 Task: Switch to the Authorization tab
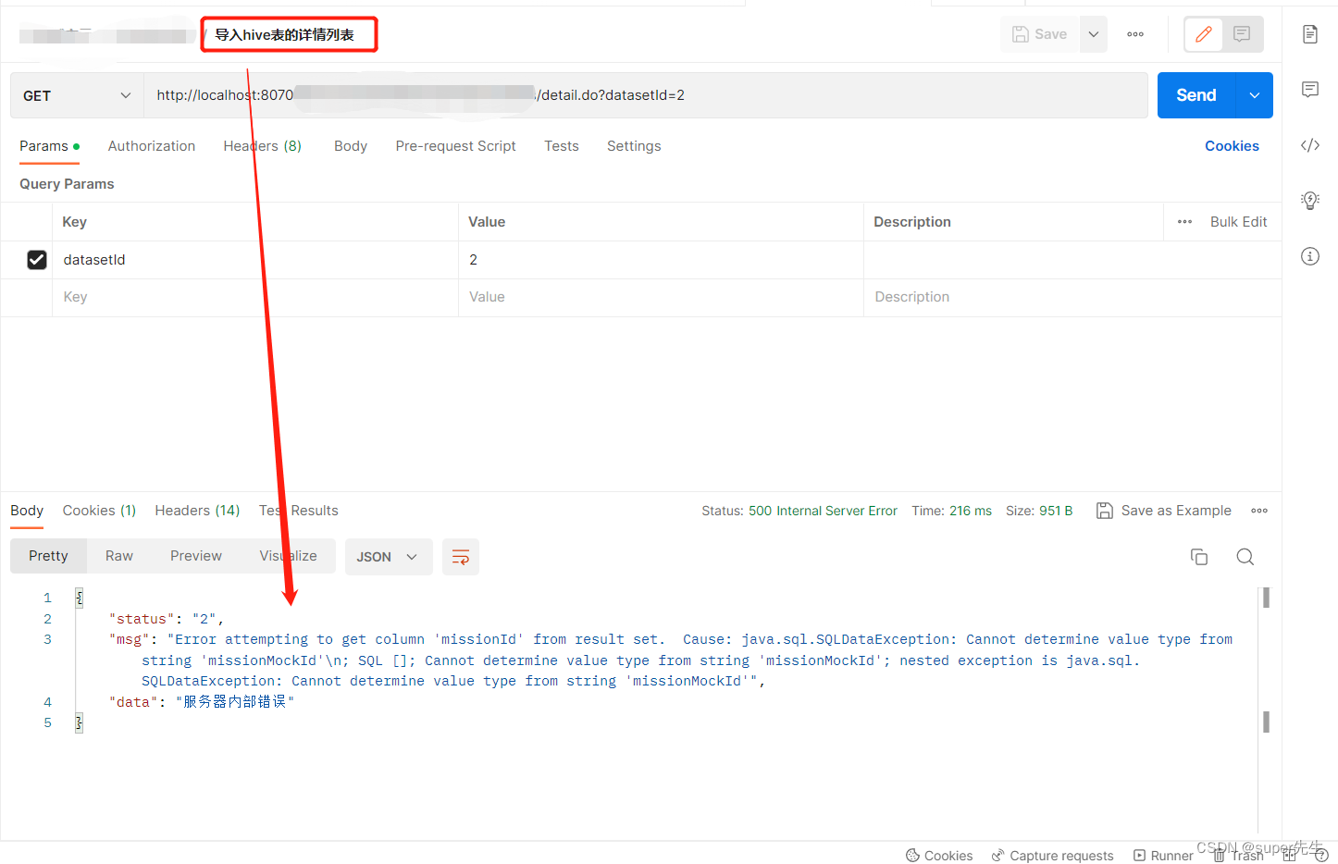(x=152, y=146)
